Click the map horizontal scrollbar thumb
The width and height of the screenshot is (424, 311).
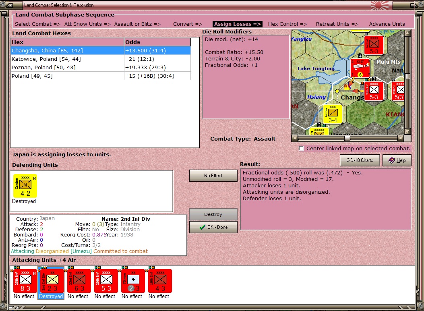click(x=347, y=139)
